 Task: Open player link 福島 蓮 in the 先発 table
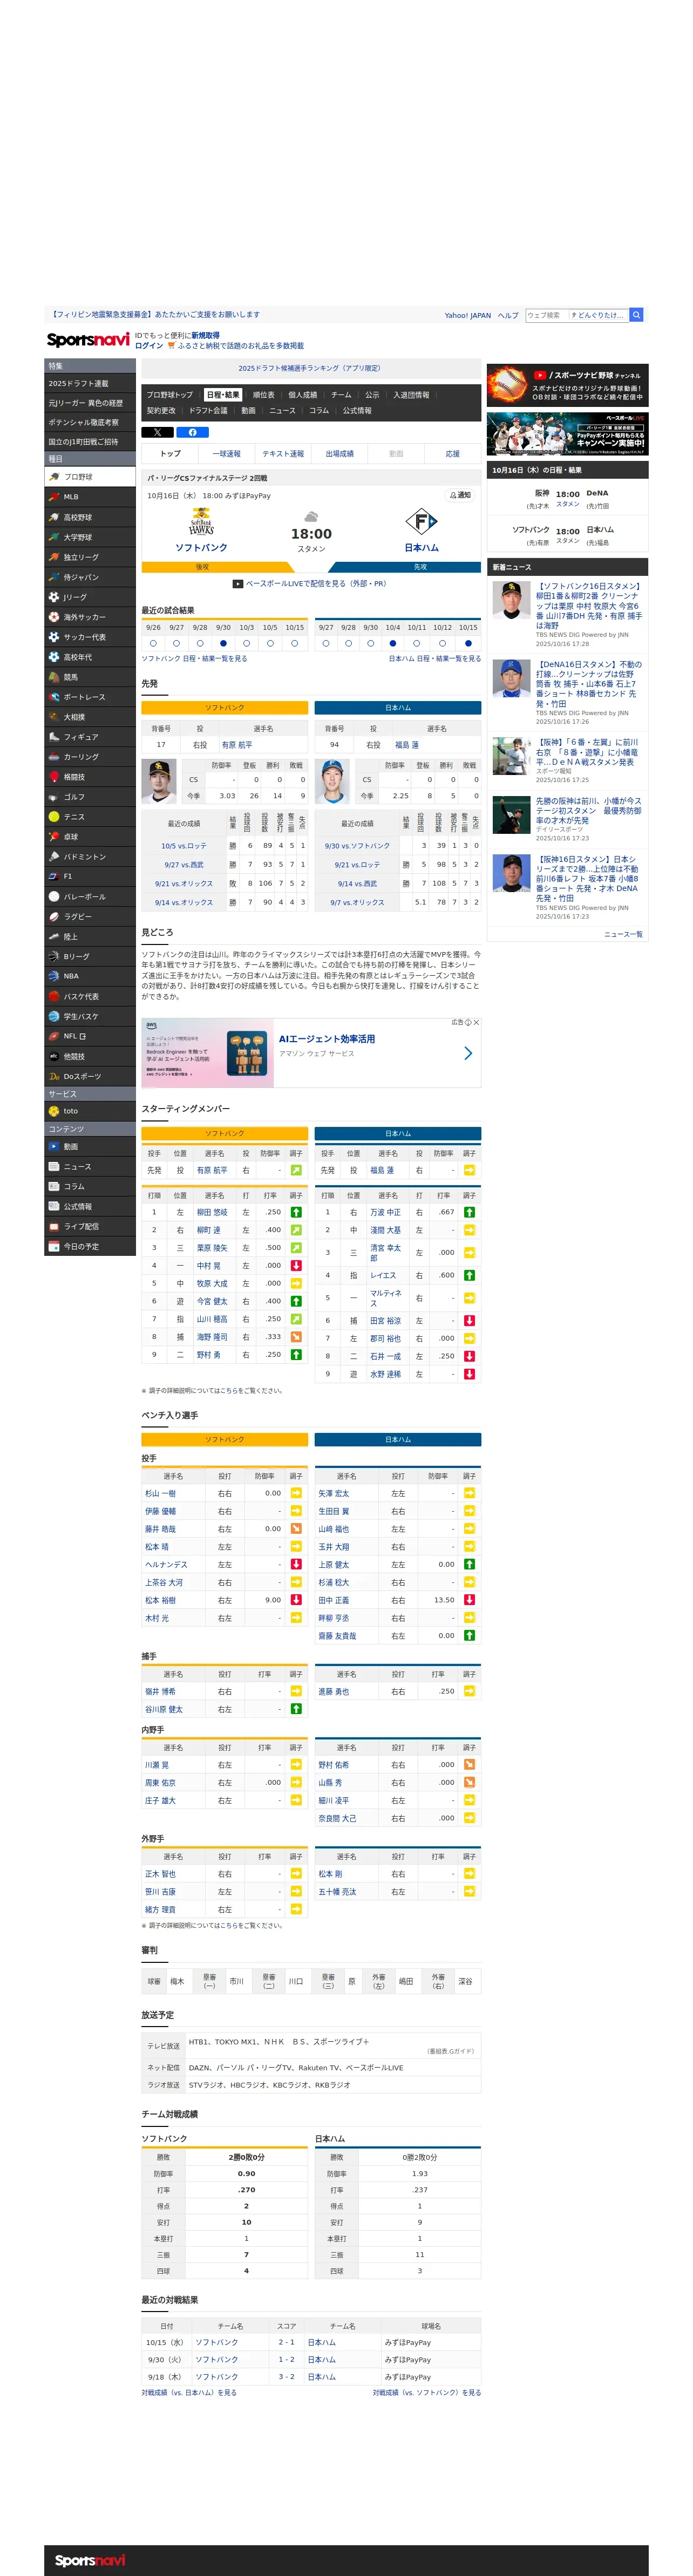coord(407,745)
